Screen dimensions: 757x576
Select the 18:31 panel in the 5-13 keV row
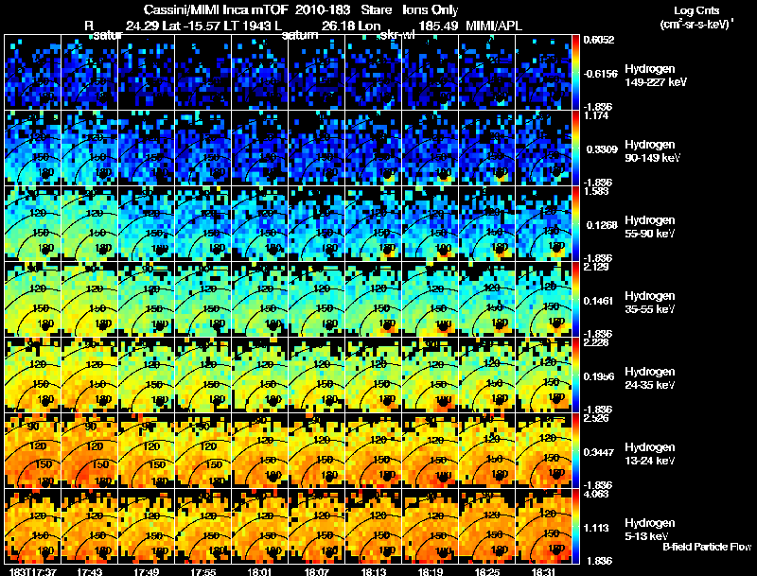543,526
